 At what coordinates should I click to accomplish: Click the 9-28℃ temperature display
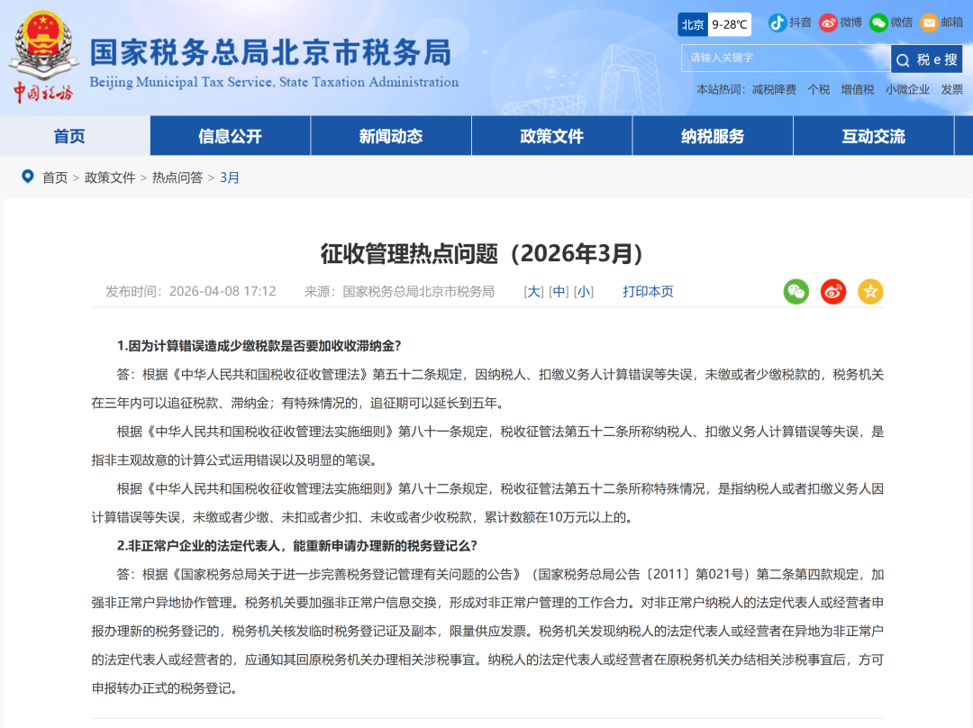pos(729,24)
